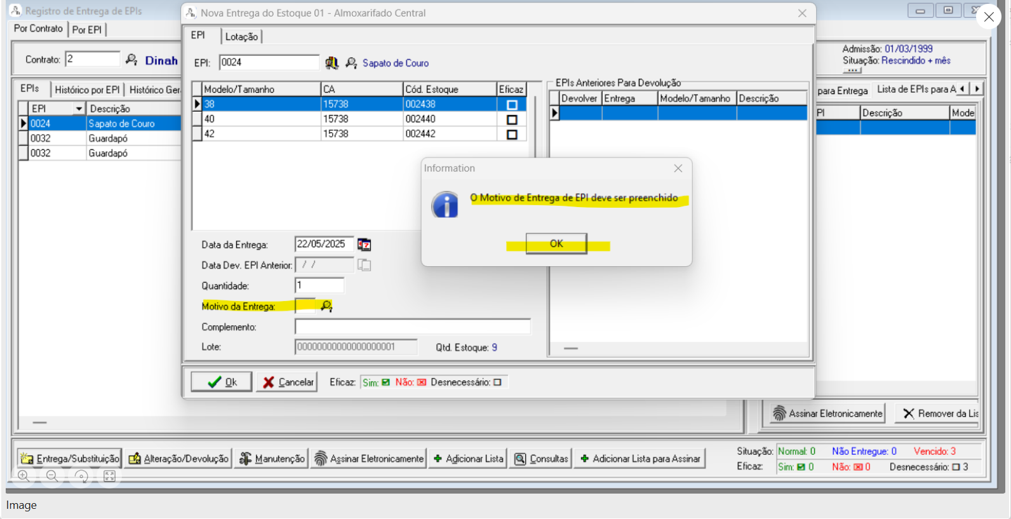Click the zoom in magnifier icon

(23, 476)
